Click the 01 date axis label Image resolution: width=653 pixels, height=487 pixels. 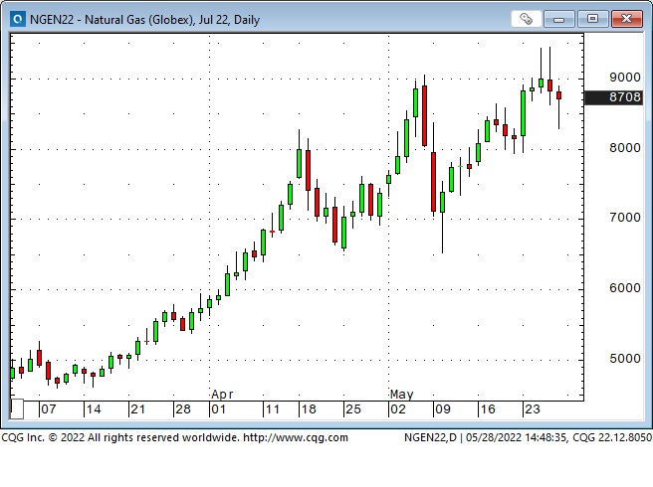tap(218, 409)
